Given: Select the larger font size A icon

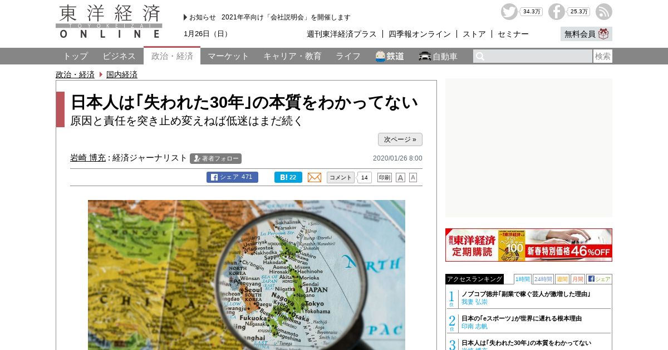Looking at the screenshot, I should (x=400, y=177).
